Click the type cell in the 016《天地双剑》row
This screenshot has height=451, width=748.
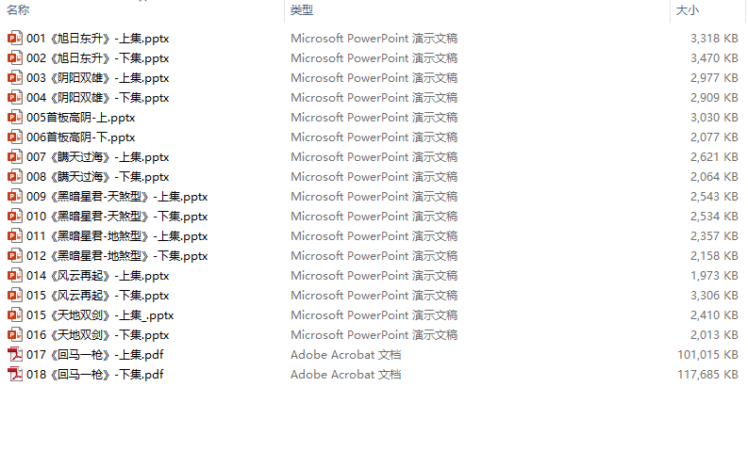(374, 335)
